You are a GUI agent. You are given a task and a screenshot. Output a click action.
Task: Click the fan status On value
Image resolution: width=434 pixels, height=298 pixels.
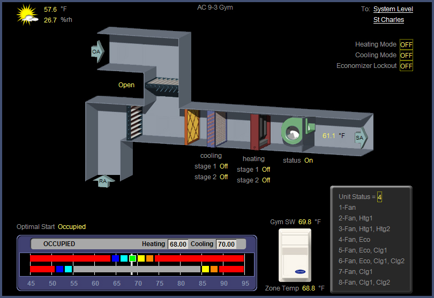[309, 161]
